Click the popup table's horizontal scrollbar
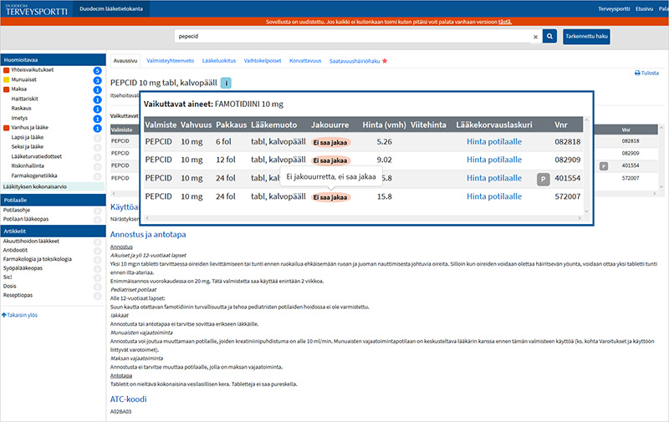 (363, 218)
